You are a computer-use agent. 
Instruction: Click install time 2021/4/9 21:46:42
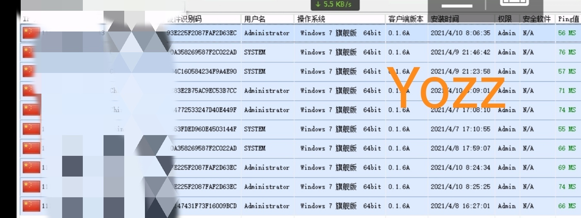click(x=460, y=52)
